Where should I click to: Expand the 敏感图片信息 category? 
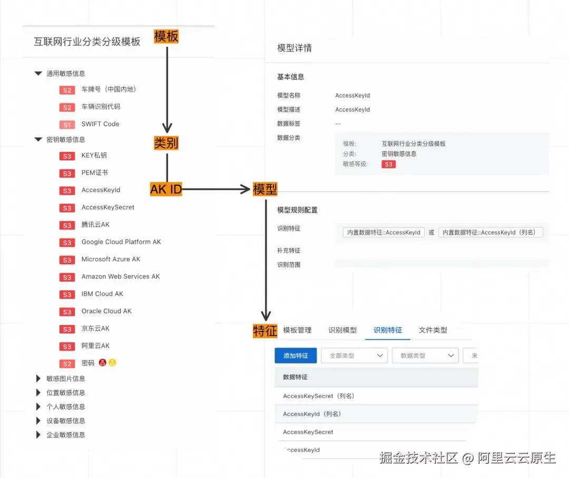tap(38, 378)
